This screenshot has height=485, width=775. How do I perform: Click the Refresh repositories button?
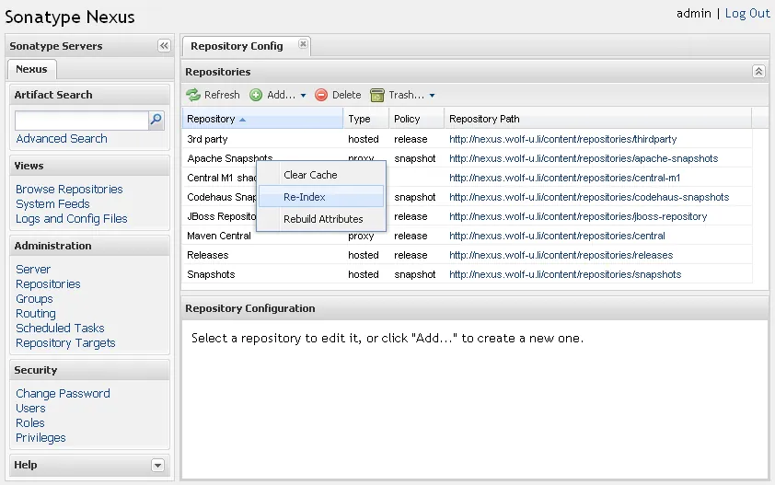pos(213,95)
